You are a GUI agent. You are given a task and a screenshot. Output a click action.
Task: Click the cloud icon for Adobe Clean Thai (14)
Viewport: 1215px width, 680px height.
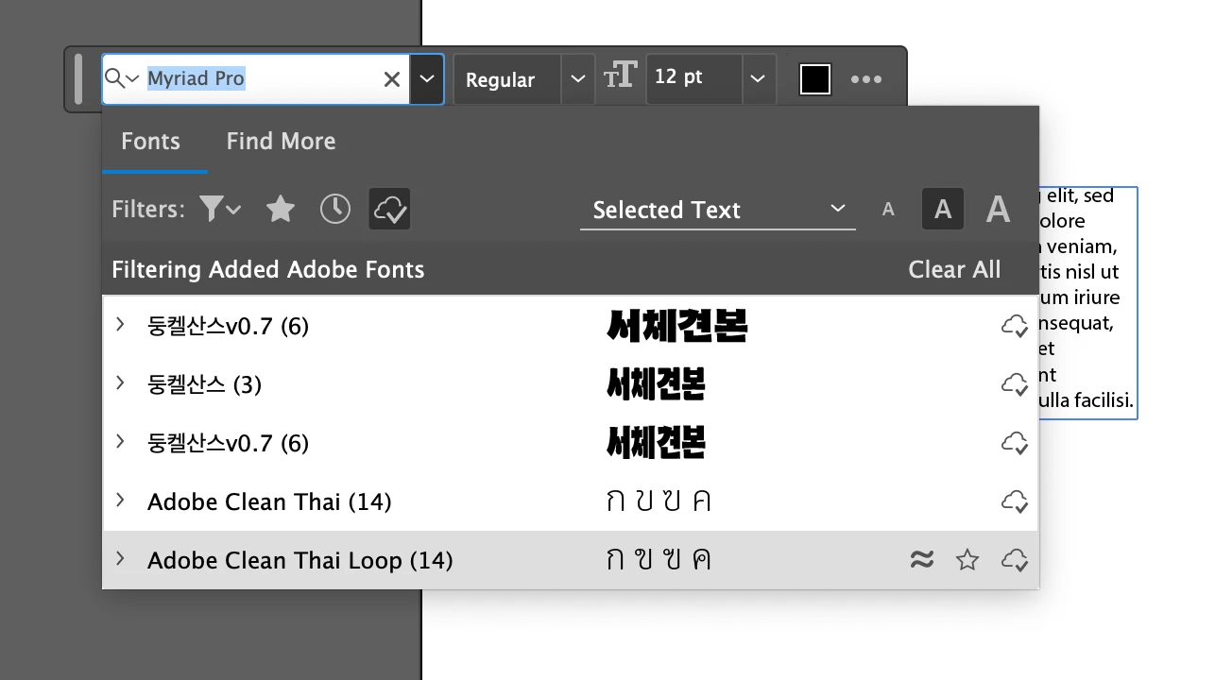tap(1015, 501)
